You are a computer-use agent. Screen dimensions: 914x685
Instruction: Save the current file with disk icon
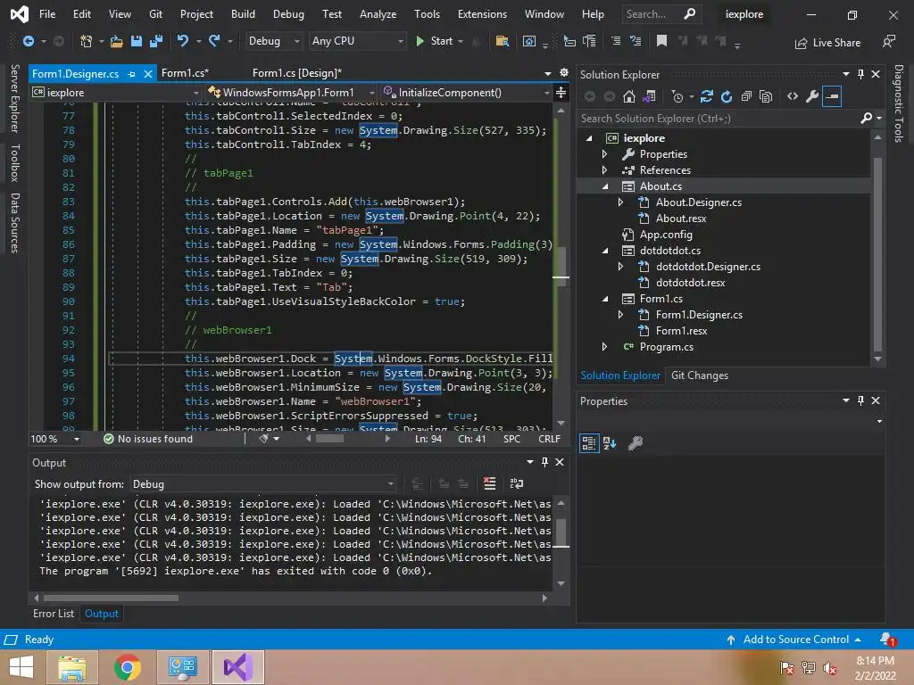137,41
